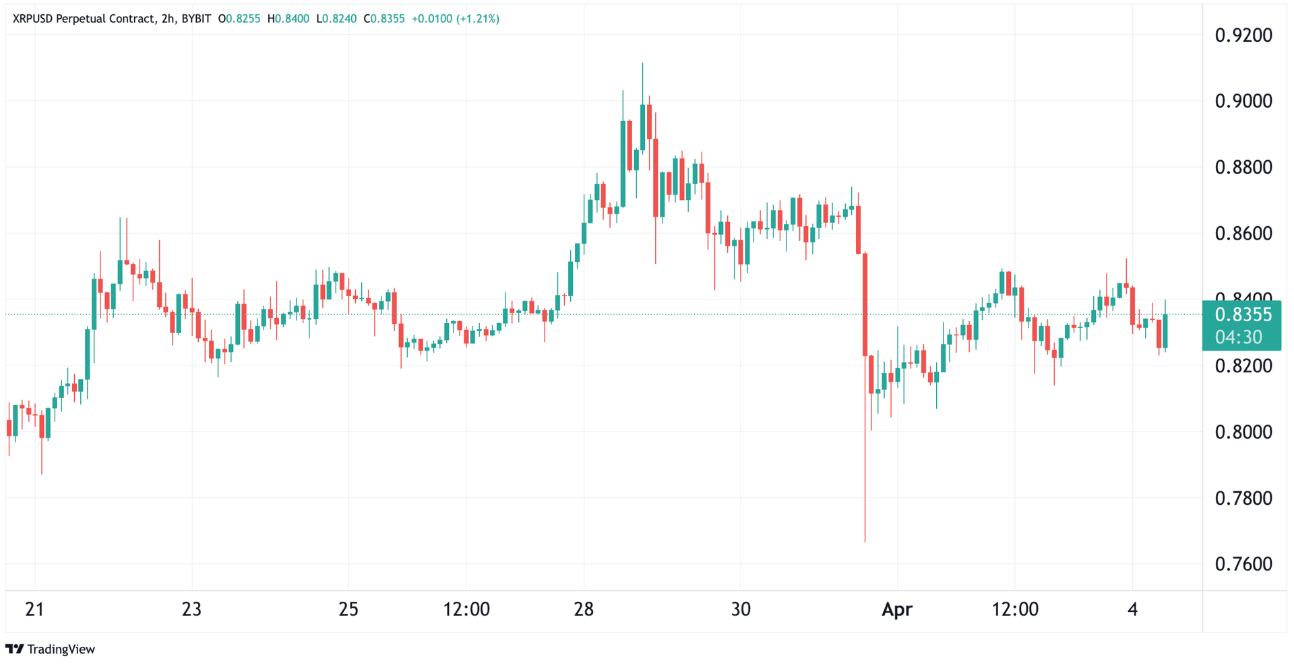Click the 0.9200 price axis label
Screen dimensions: 1294x665
(1243, 35)
